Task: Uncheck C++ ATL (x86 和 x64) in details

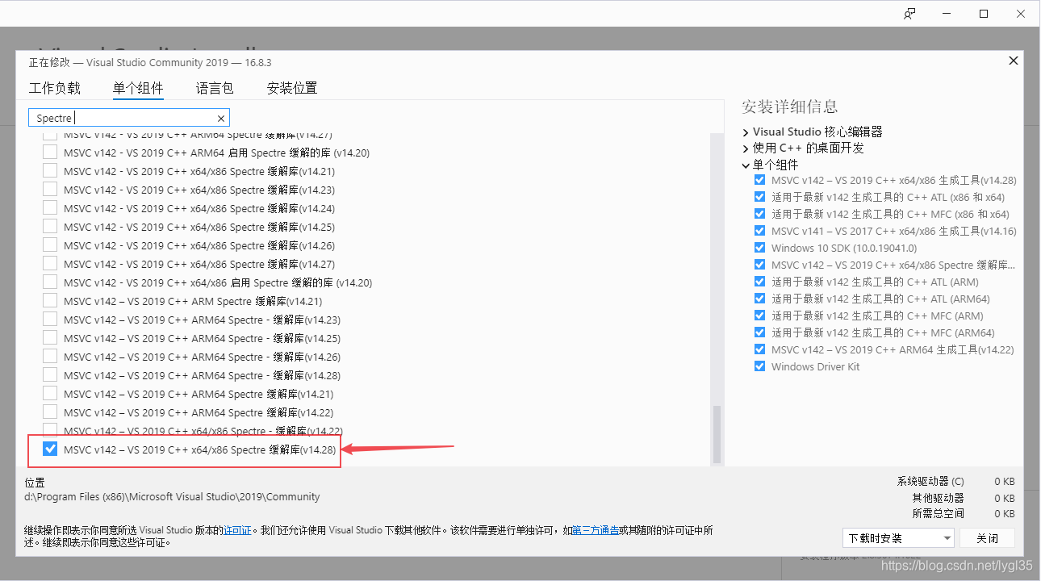Action: (x=759, y=197)
